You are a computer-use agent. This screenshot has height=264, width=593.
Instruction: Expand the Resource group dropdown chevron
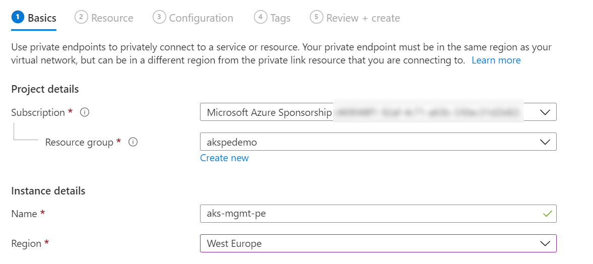click(x=545, y=142)
